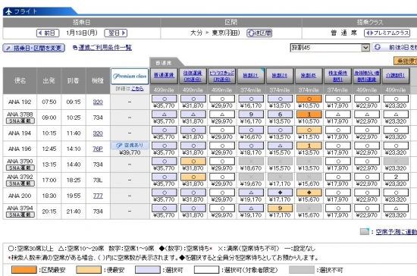Select ANA 3794 普通運賃 ¥35,770 seat

[165, 209]
